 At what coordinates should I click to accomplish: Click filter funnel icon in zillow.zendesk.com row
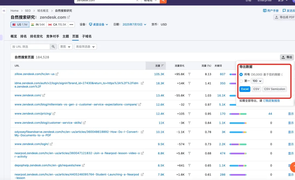coord(189,74)
